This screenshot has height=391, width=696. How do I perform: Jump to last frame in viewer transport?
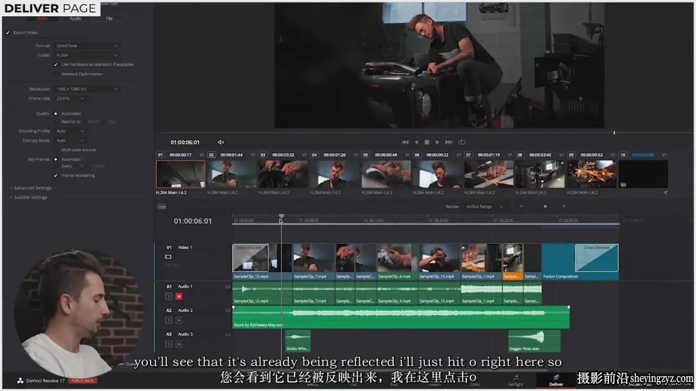tap(449, 142)
